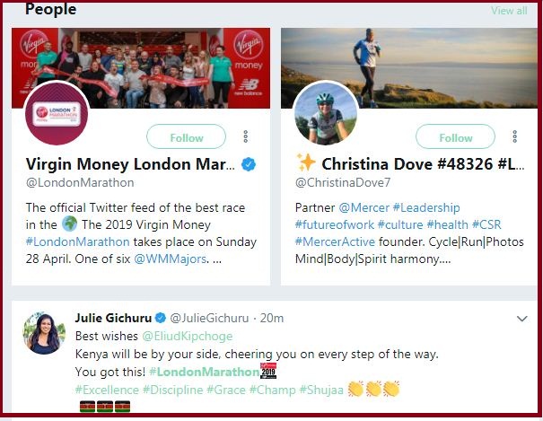543x421 pixels.
Task: Follow Virgin Money London Marathon
Action: pos(187,137)
